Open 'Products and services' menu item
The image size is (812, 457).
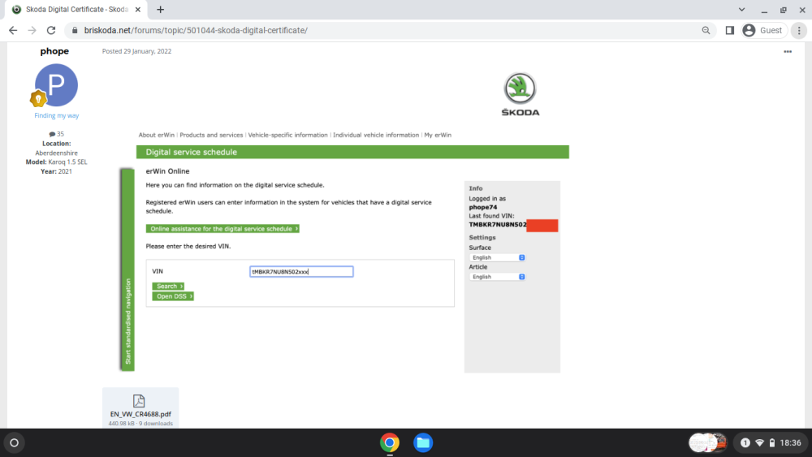(211, 135)
